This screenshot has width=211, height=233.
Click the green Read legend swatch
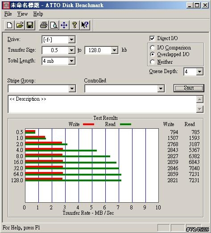coord(126,124)
